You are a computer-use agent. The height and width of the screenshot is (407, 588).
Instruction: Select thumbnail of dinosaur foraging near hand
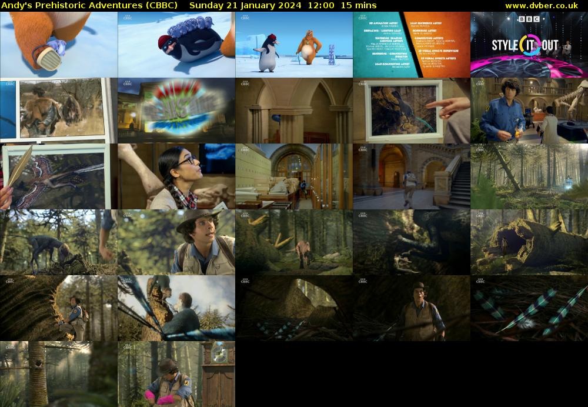tap(59, 242)
